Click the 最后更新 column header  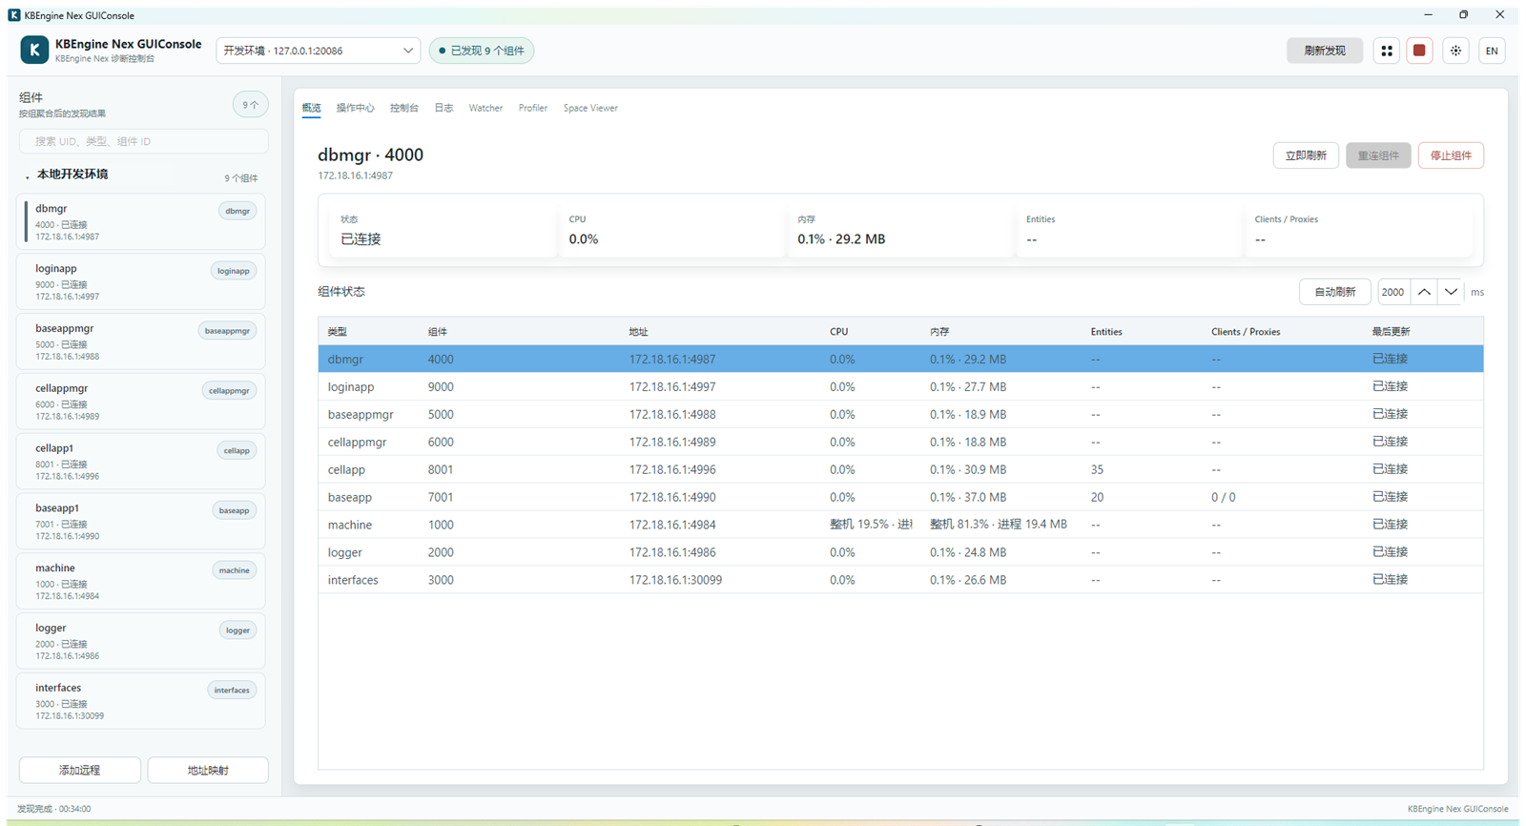pos(1391,332)
